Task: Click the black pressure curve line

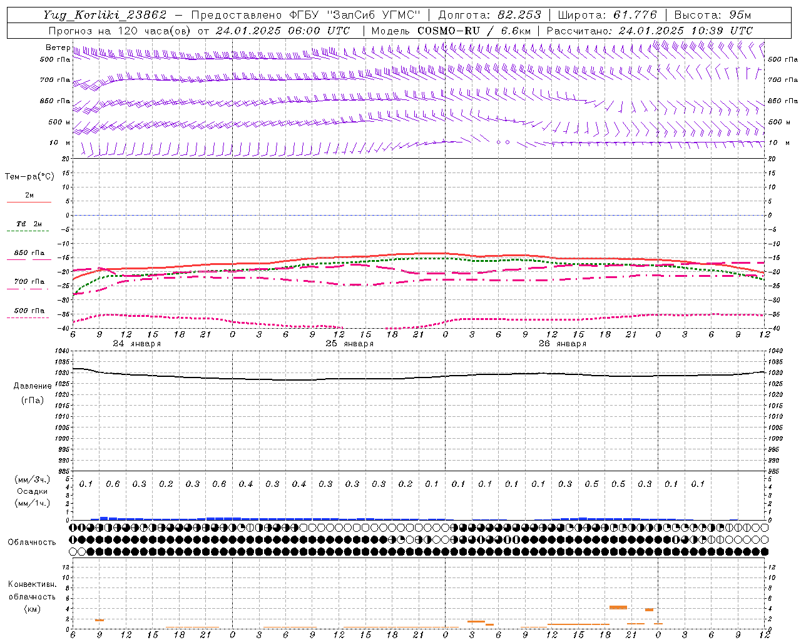Action: pyautogui.click(x=419, y=377)
